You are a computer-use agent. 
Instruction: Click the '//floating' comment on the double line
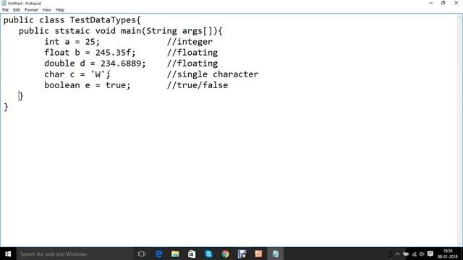click(192, 64)
